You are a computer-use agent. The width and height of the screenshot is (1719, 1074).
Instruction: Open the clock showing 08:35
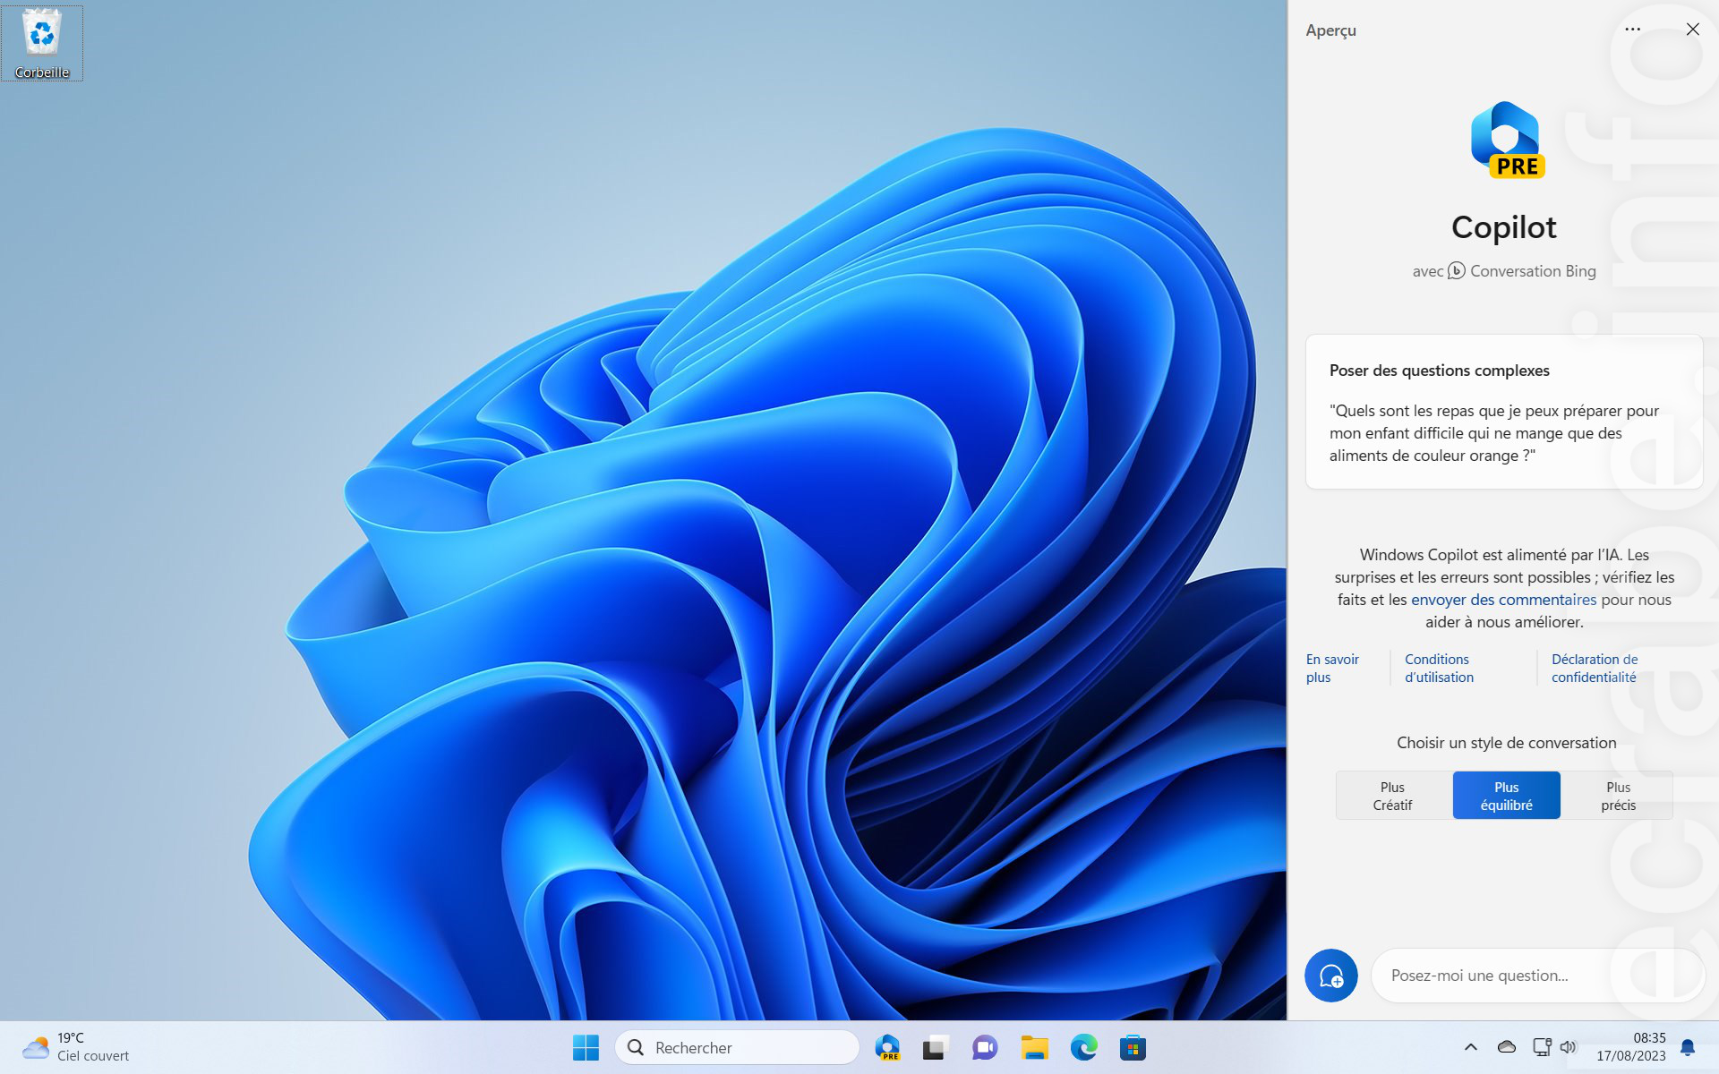click(1631, 1047)
